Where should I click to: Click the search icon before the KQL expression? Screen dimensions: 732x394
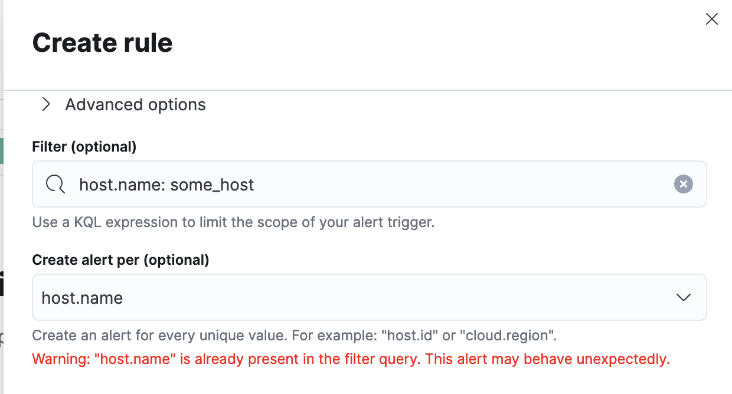[x=55, y=184]
